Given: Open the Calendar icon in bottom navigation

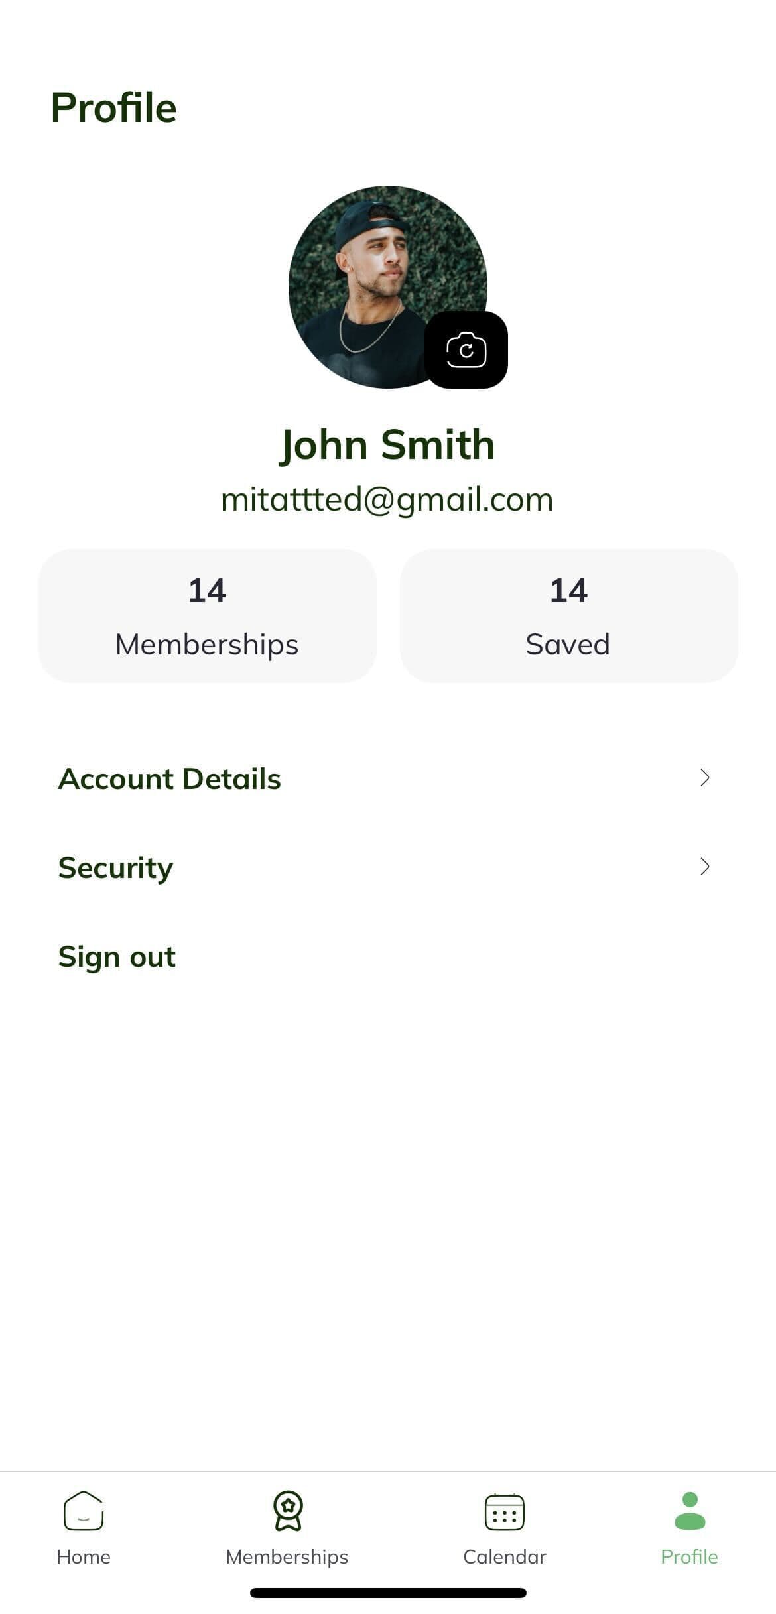Looking at the screenshot, I should [505, 1511].
